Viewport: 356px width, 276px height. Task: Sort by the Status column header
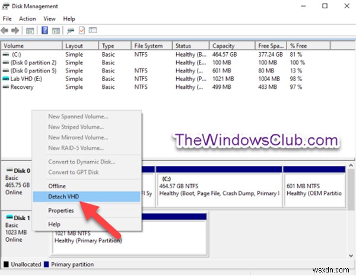[190, 46]
